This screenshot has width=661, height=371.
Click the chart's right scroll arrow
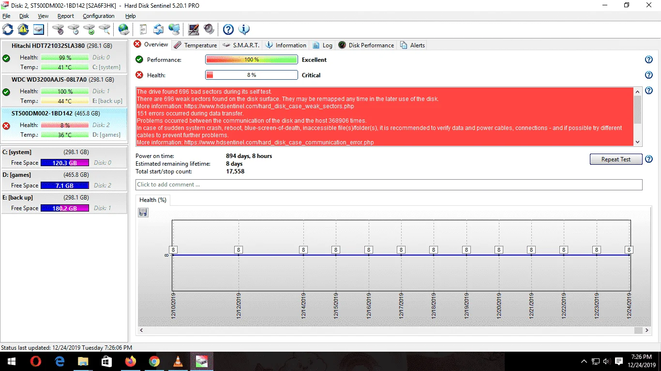[x=647, y=330]
